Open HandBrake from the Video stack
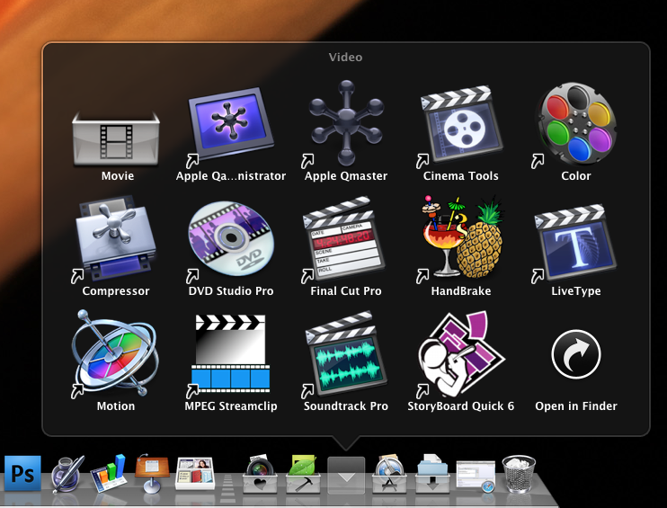 [x=461, y=238]
